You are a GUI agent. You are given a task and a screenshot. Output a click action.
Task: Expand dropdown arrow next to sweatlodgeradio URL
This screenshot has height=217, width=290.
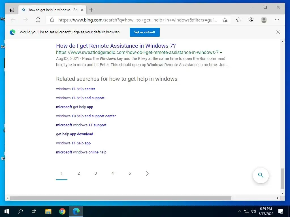click(221, 53)
